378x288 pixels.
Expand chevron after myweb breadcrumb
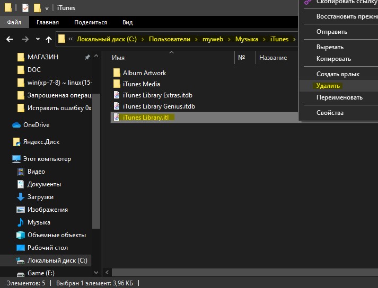[x=229, y=39]
